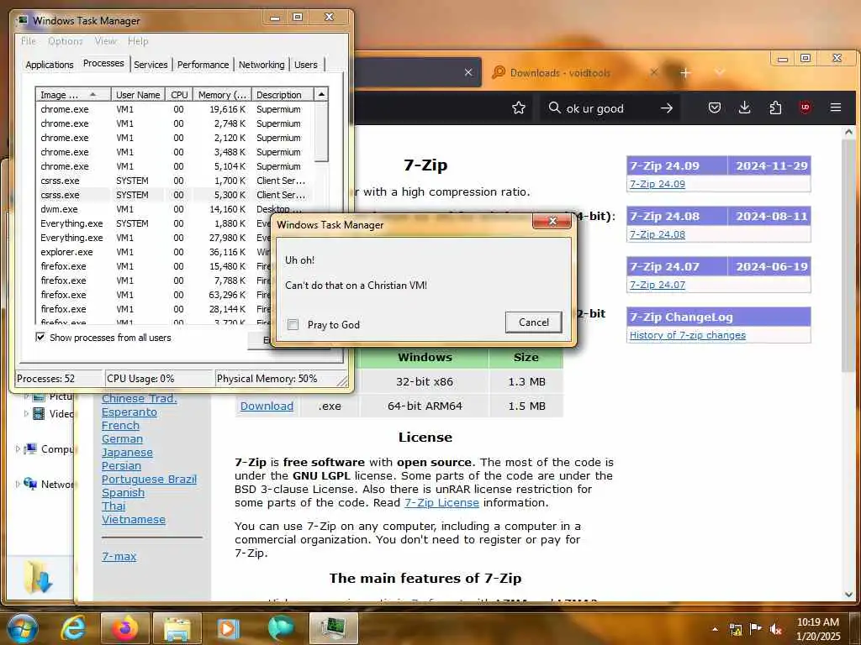Open History of 7-zip changes link
861x645 pixels.
(688, 335)
